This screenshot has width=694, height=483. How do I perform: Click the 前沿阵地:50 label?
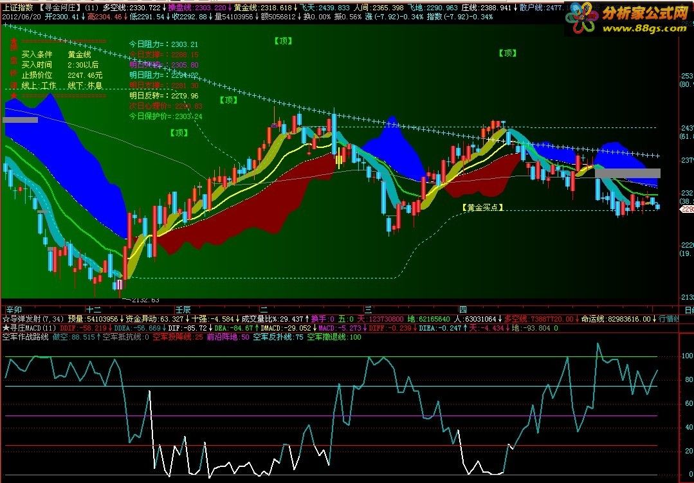point(228,338)
